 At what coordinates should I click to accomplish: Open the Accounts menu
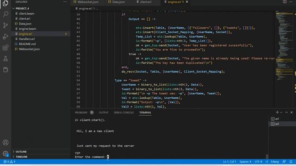6,142
